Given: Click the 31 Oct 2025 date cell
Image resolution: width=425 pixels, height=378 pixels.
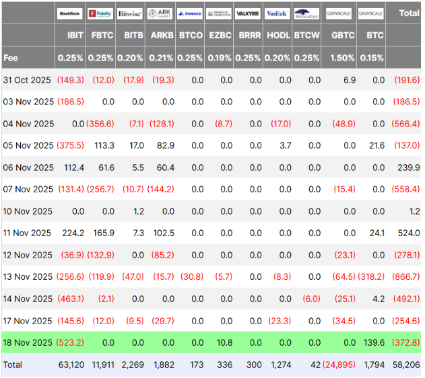Looking at the screenshot, I should [x=27, y=79].
